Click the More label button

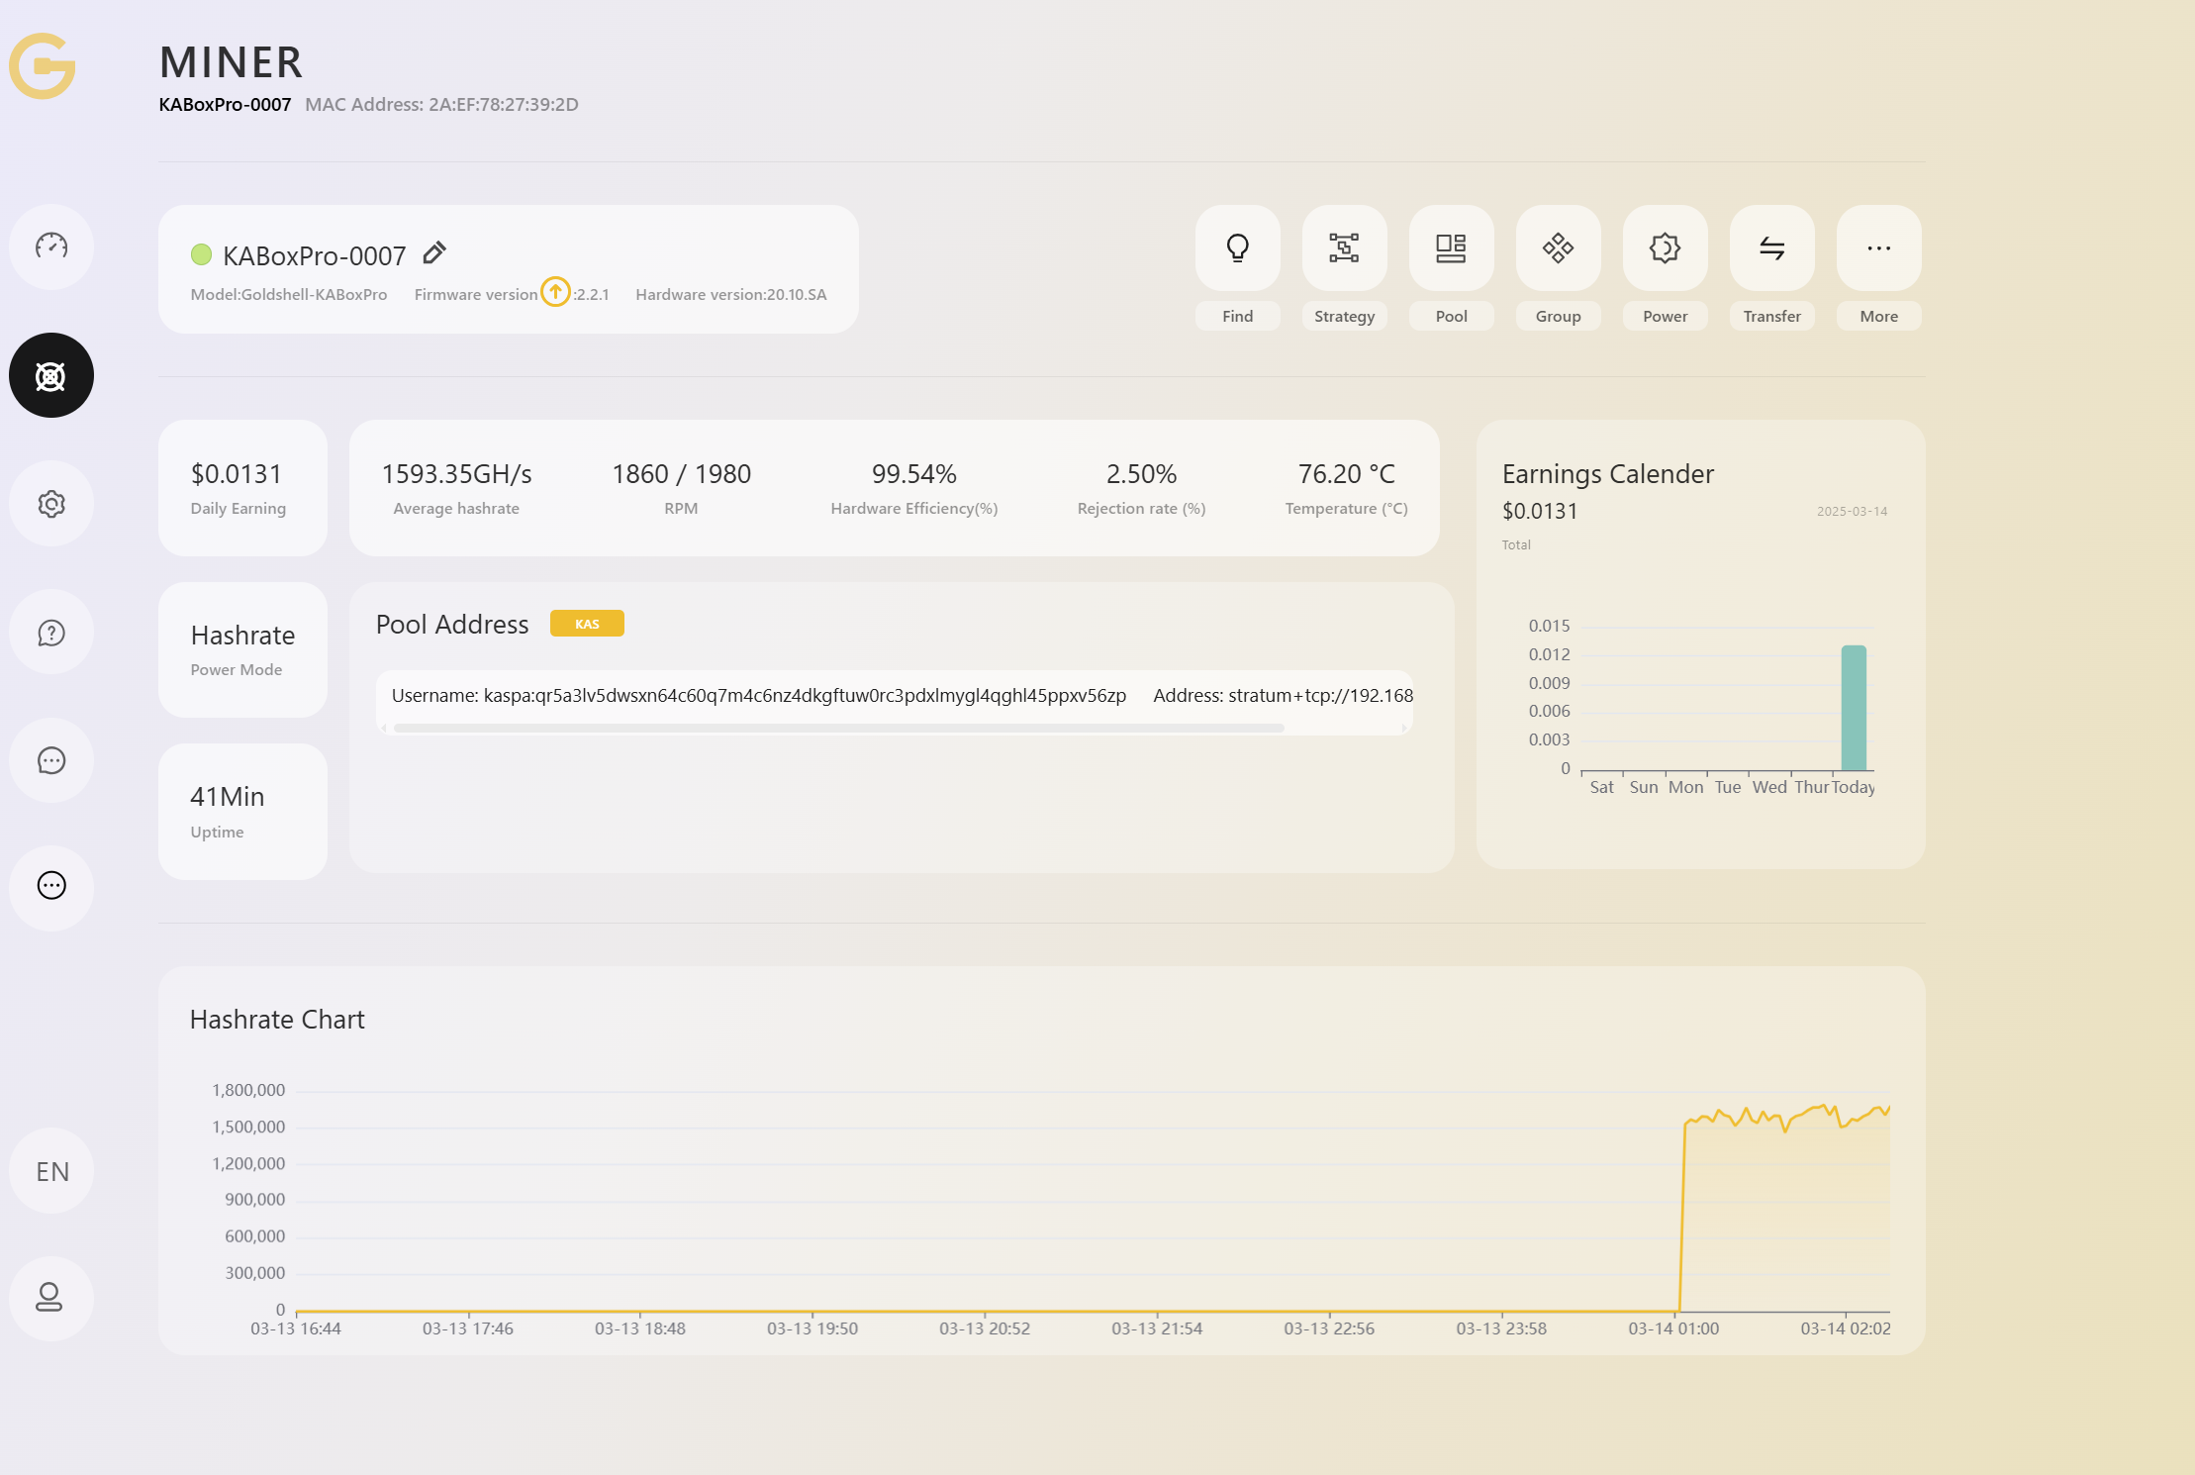coord(1878,316)
